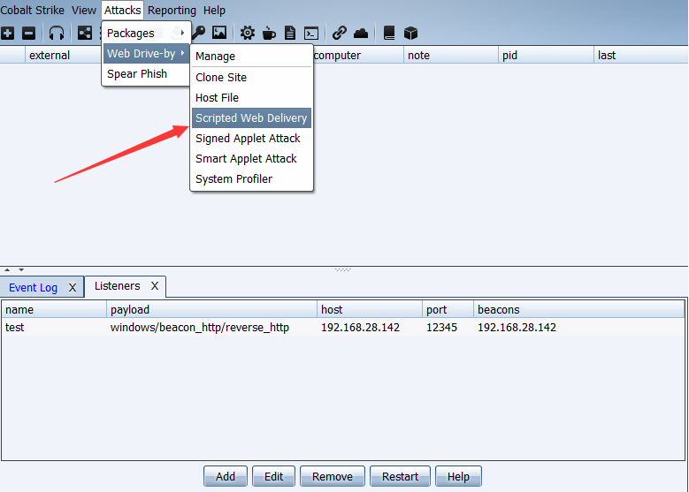Image resolution: width=689 pixels, height=492 pixels.
Task: Select Scripted Web Delivery menu item
Action: [251, 118]
